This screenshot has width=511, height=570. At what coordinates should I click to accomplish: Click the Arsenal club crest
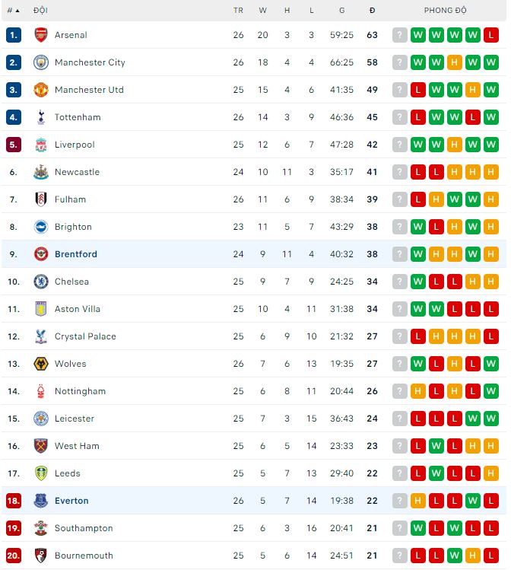click(x=40, y=35)
